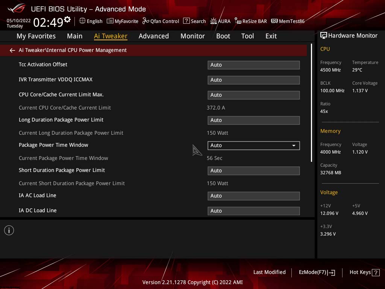
Task: Click the settings gear next to clock
Action: tap(67, 20)
